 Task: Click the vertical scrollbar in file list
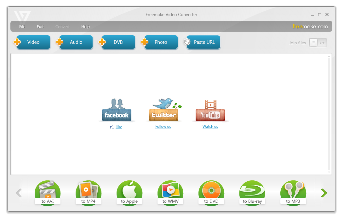(329, 114)
